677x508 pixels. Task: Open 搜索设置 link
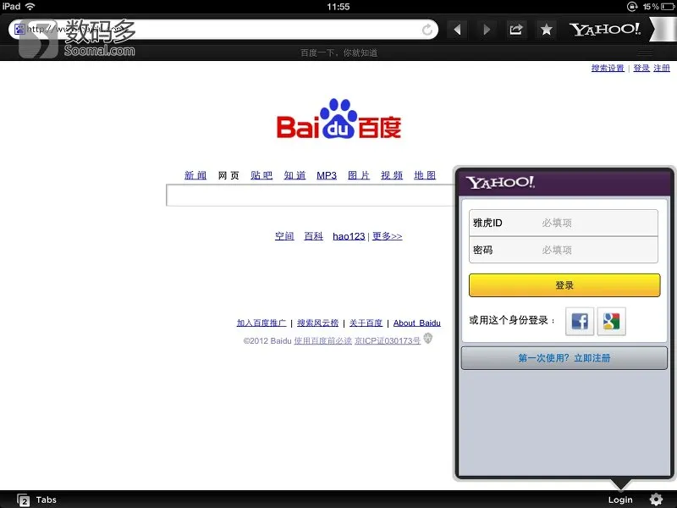pos(608,68)
